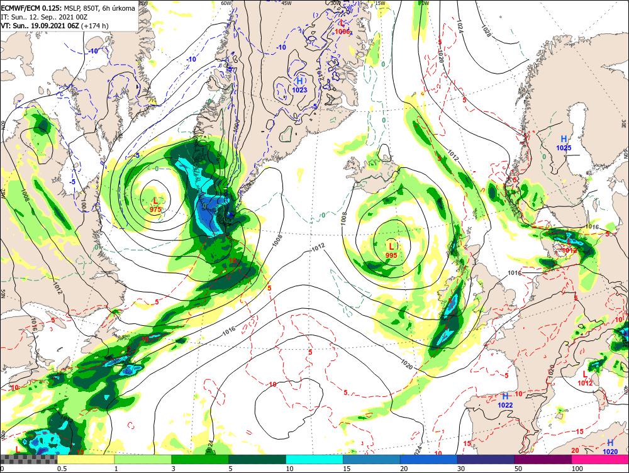Select the L 1006 low pressure marker

(342, 27)
